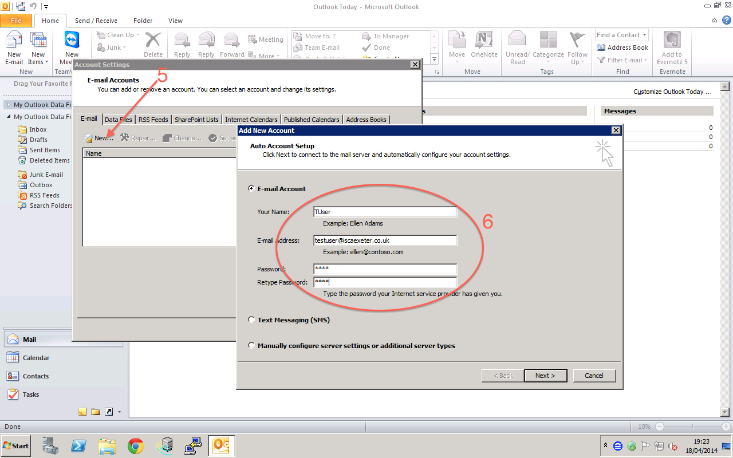Image resolution: width=733 pixels, height=458 pixels.
Task: Click the Delete icon in ribbon
Action: point(153,45)
